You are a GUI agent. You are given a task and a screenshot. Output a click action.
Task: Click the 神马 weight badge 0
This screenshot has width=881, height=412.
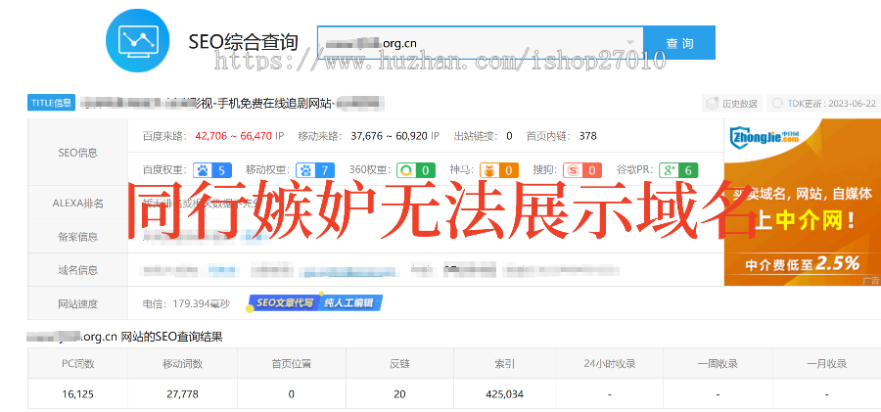[x=499, y=170]
